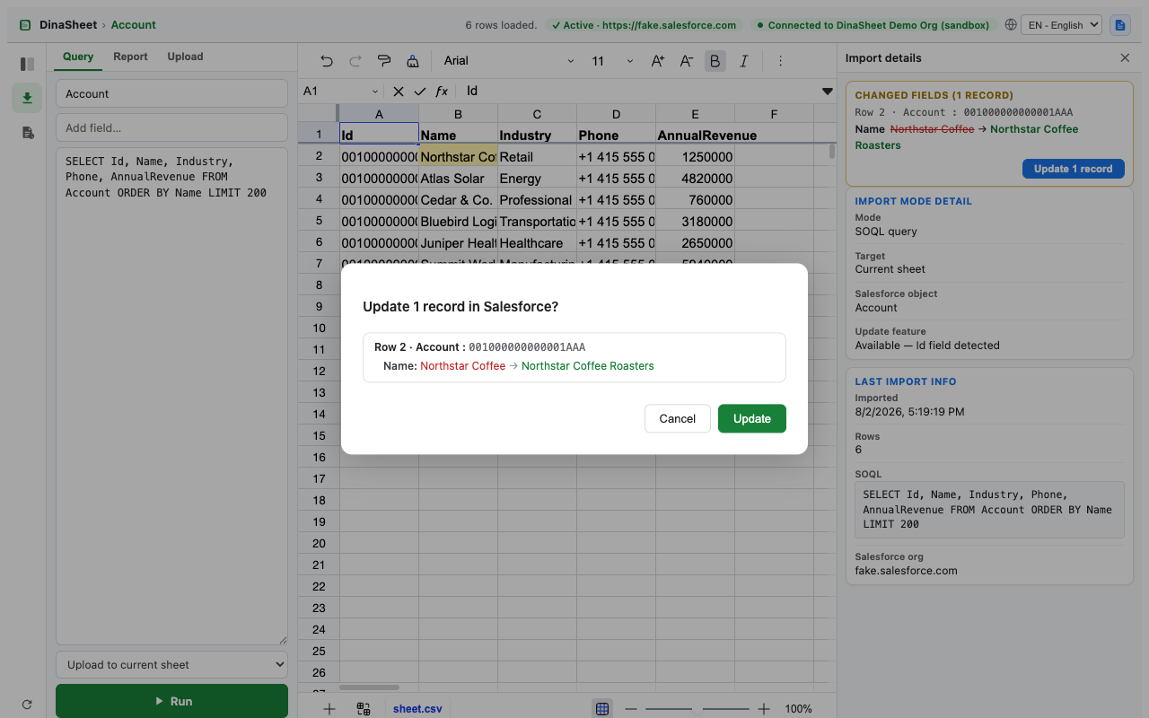Click the SOQL query textarea in left panel
The image size is (1149, 718).
171,396
